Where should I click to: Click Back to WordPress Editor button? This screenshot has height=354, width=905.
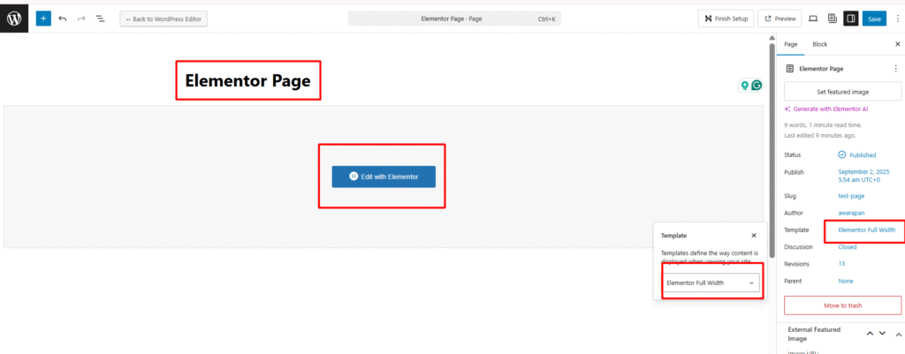point(164,18)
